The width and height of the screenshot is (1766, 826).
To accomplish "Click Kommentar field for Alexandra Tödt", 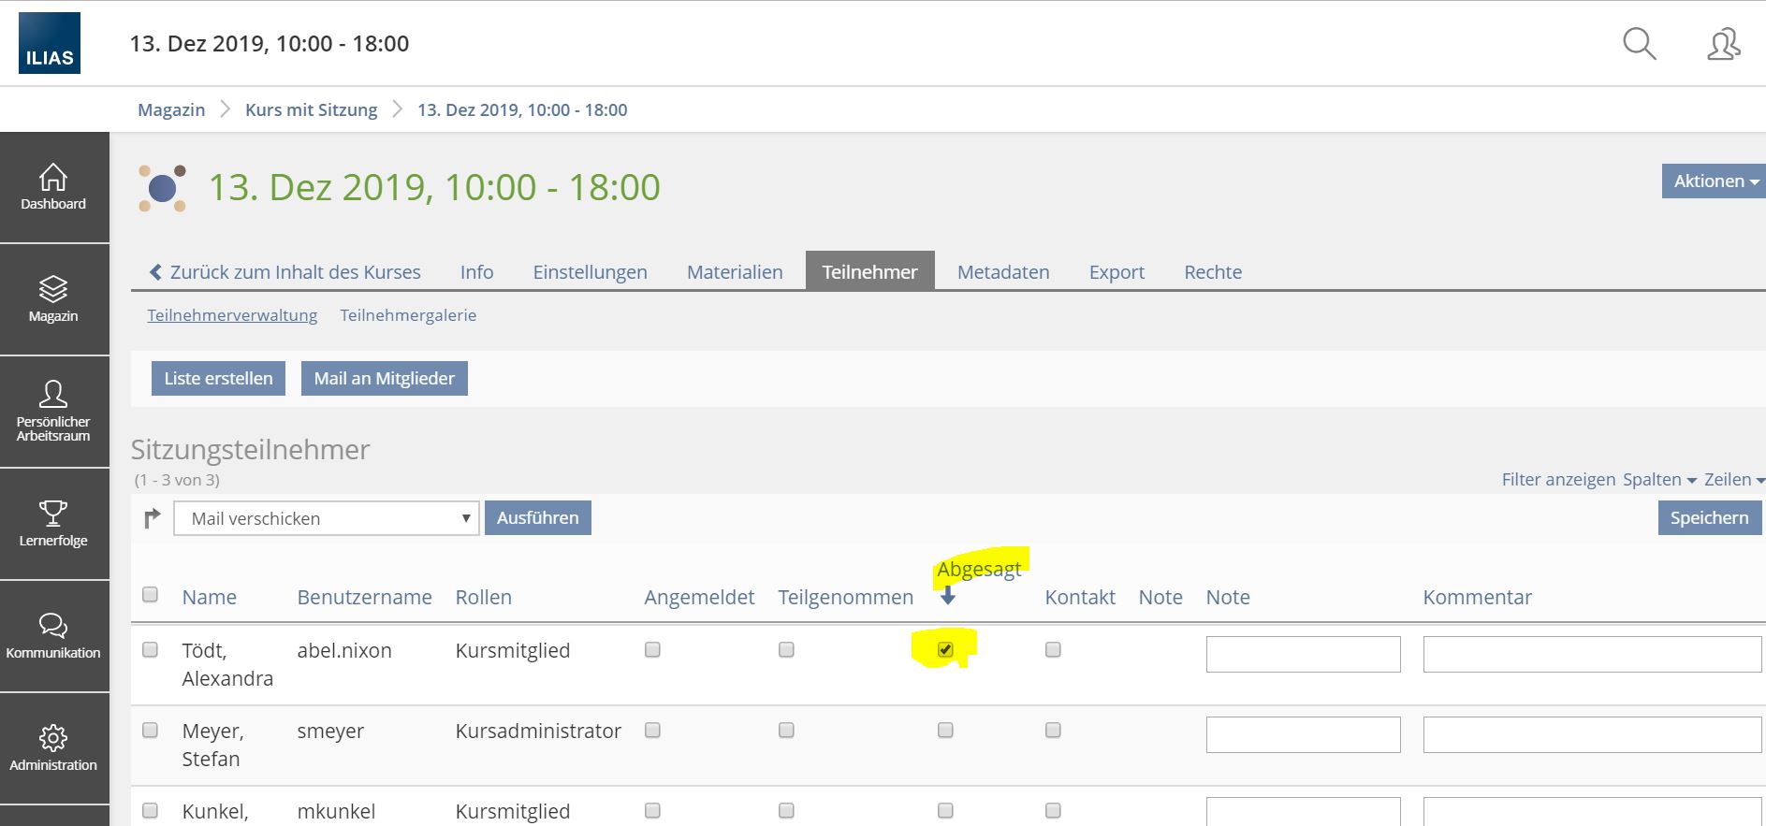I will 1591,654.
